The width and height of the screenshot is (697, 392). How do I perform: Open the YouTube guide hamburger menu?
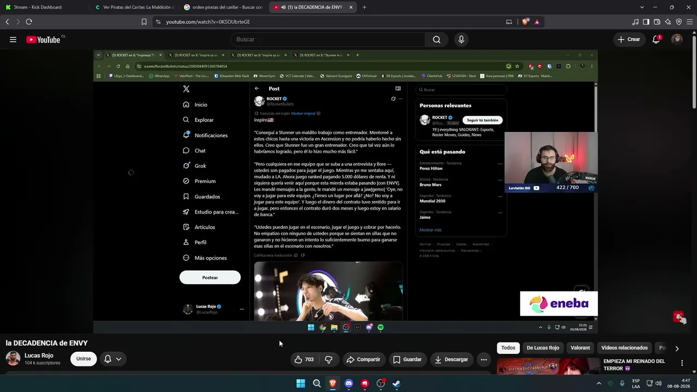tap(13, 39)
